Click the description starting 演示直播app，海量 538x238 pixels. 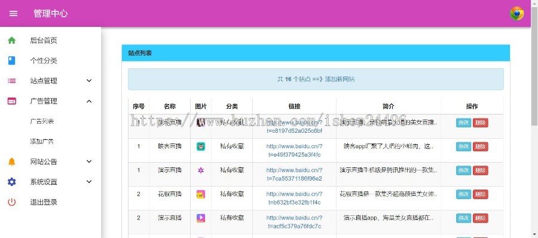pos(389,218)
